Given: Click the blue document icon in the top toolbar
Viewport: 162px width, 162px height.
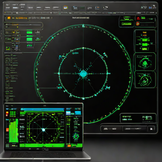Looking at the screenshot, I should pos(75,8).
